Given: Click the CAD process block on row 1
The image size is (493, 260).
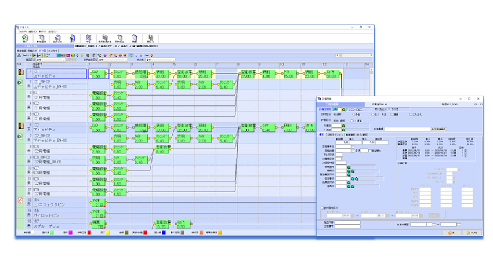Looking at the screenshot, I should tap(98, 74).
